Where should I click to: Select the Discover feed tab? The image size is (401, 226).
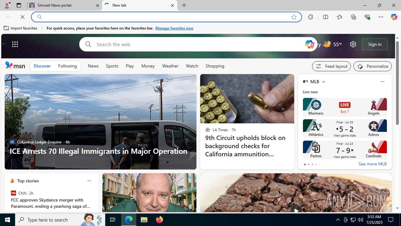click(42, 66)
